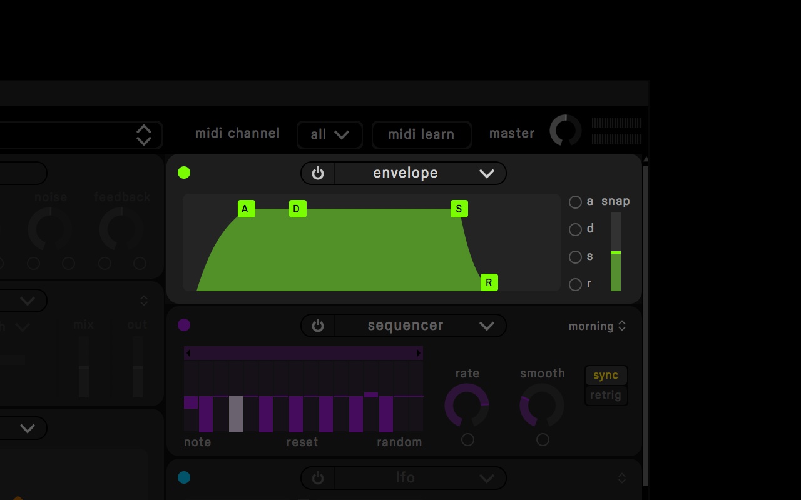801x500 pixels.
Task: Click the envelope Attack handle marked A
Action: click(x=247, y=209)
